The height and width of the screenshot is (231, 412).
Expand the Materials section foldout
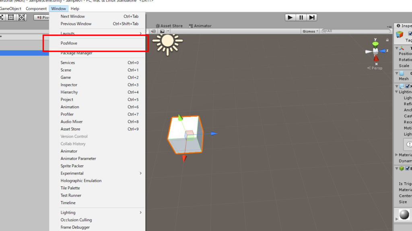(x=396, y=155)
